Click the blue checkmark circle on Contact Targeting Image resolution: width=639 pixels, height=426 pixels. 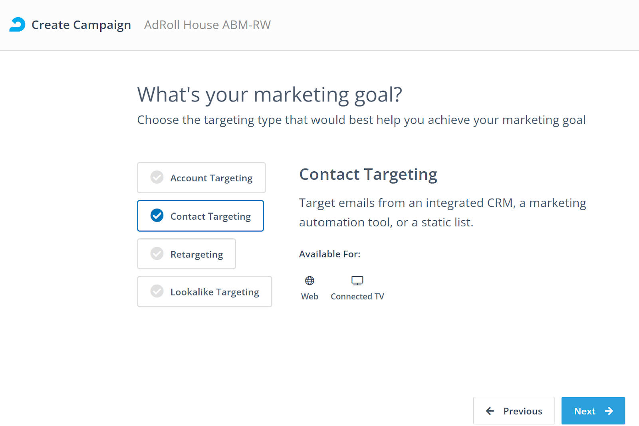157,216
